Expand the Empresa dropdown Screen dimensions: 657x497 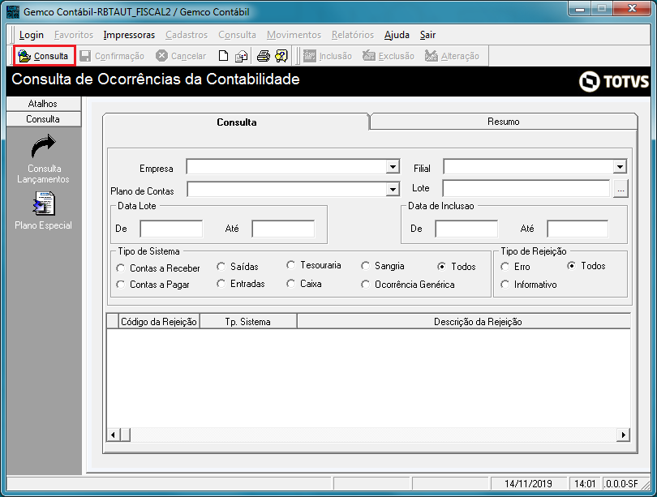click(x=393, y=167)
